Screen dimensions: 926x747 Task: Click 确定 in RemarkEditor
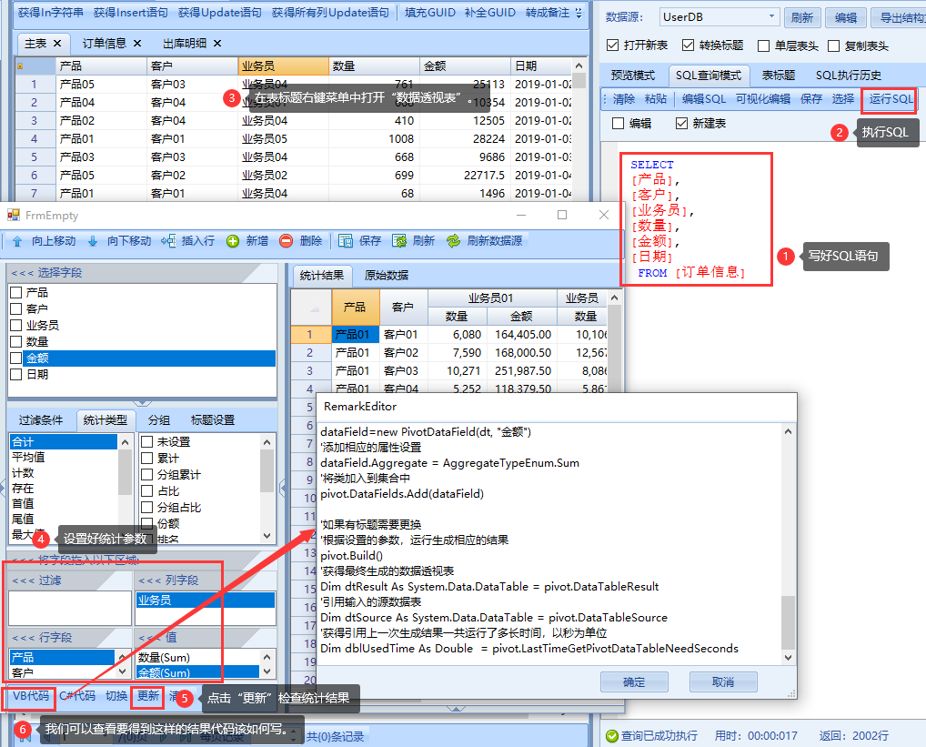click(634, 682)
